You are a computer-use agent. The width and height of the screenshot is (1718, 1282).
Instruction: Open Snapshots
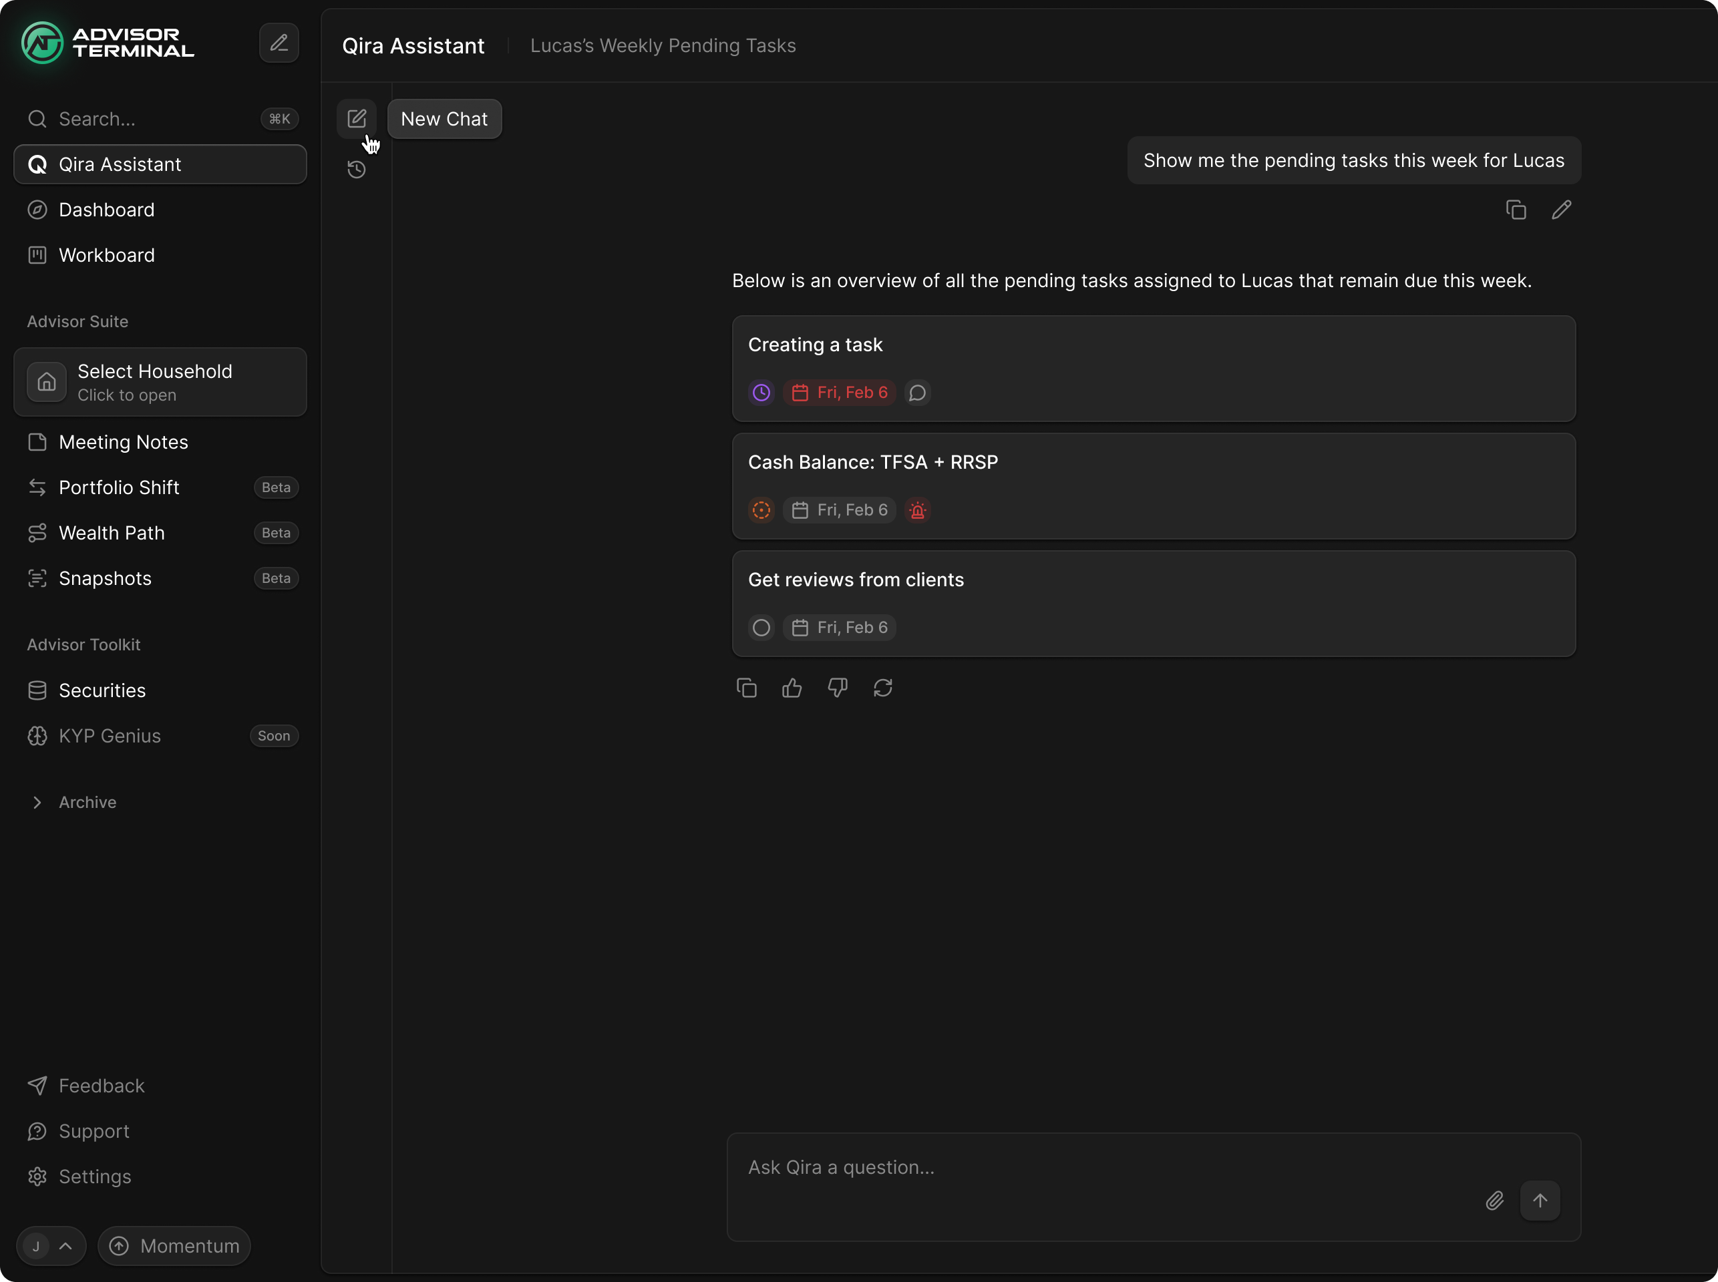[160, 578]
